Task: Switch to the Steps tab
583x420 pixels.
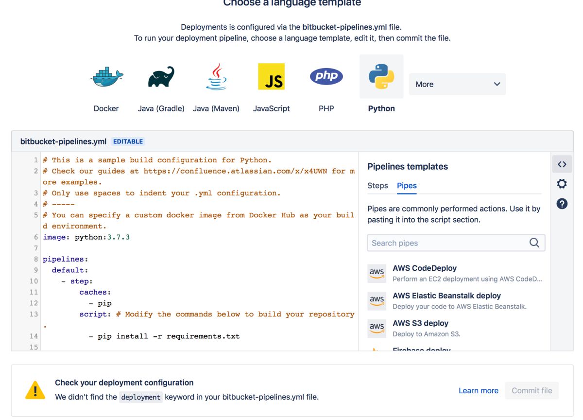Action: click(x=377, y=186)
